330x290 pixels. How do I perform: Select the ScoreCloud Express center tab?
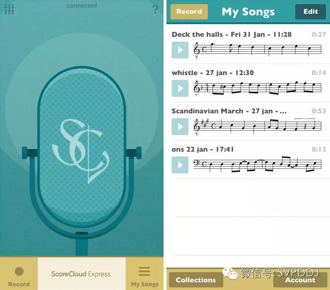82,274
